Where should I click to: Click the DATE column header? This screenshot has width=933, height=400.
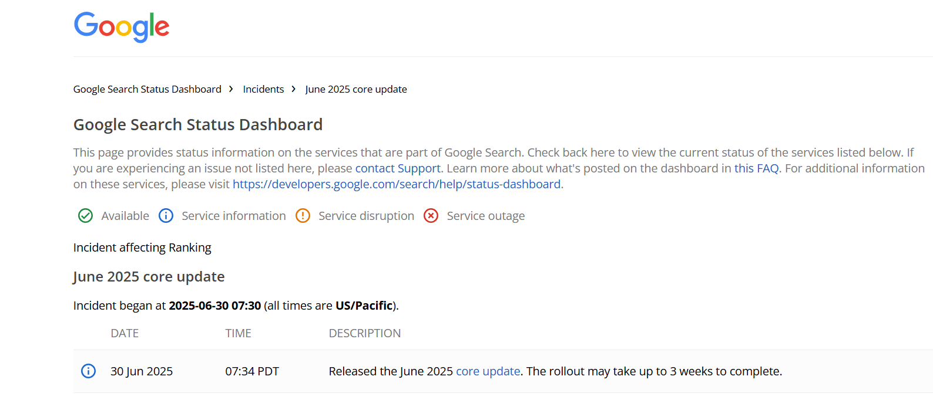(125, 333)
